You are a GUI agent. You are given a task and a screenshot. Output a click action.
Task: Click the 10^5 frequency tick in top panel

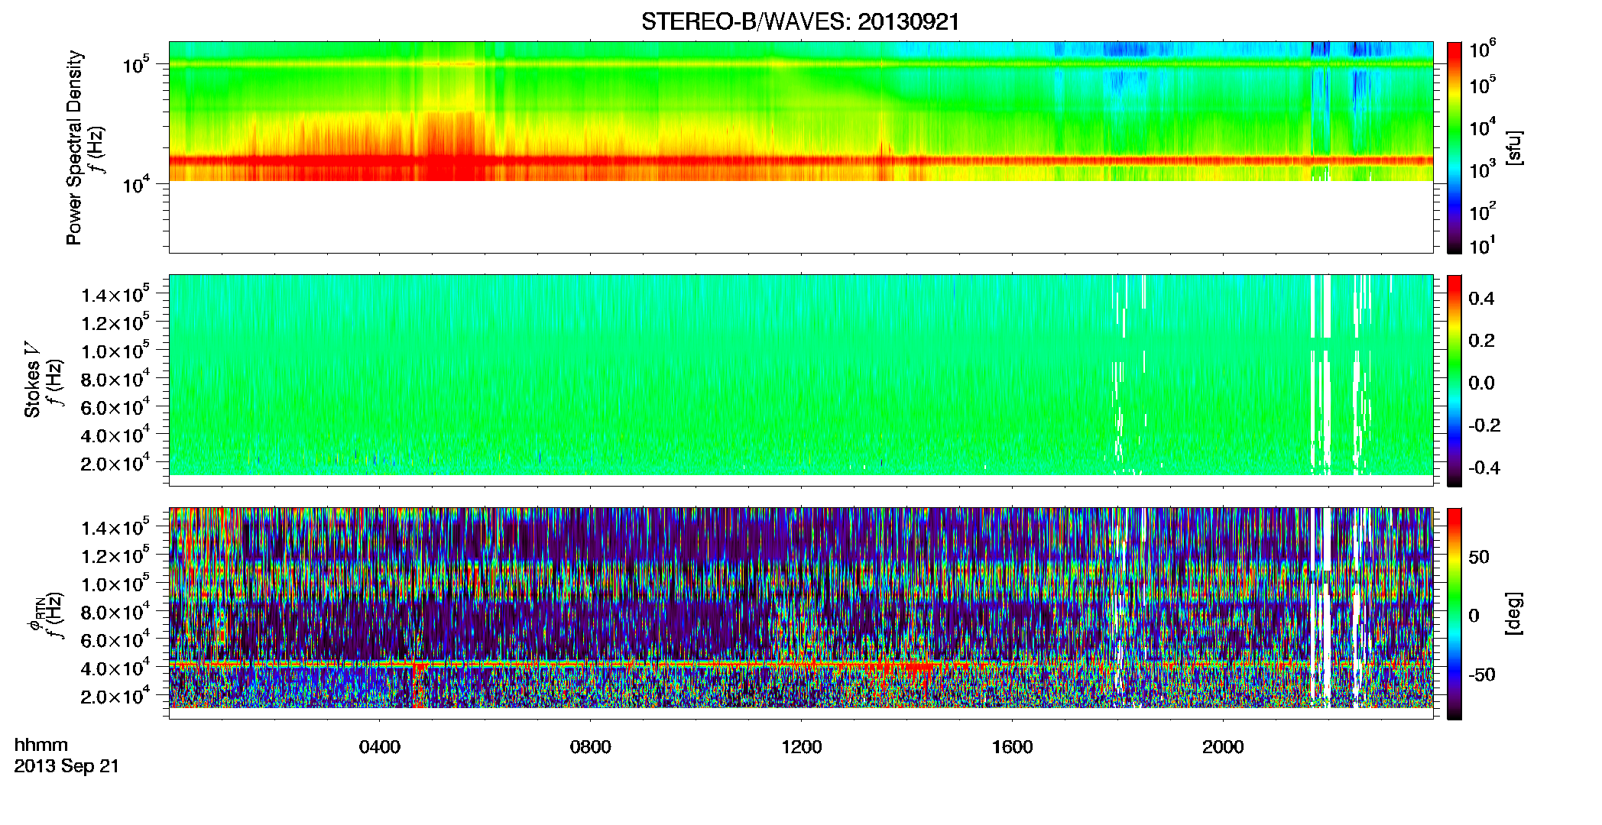[x=135, y=65]
